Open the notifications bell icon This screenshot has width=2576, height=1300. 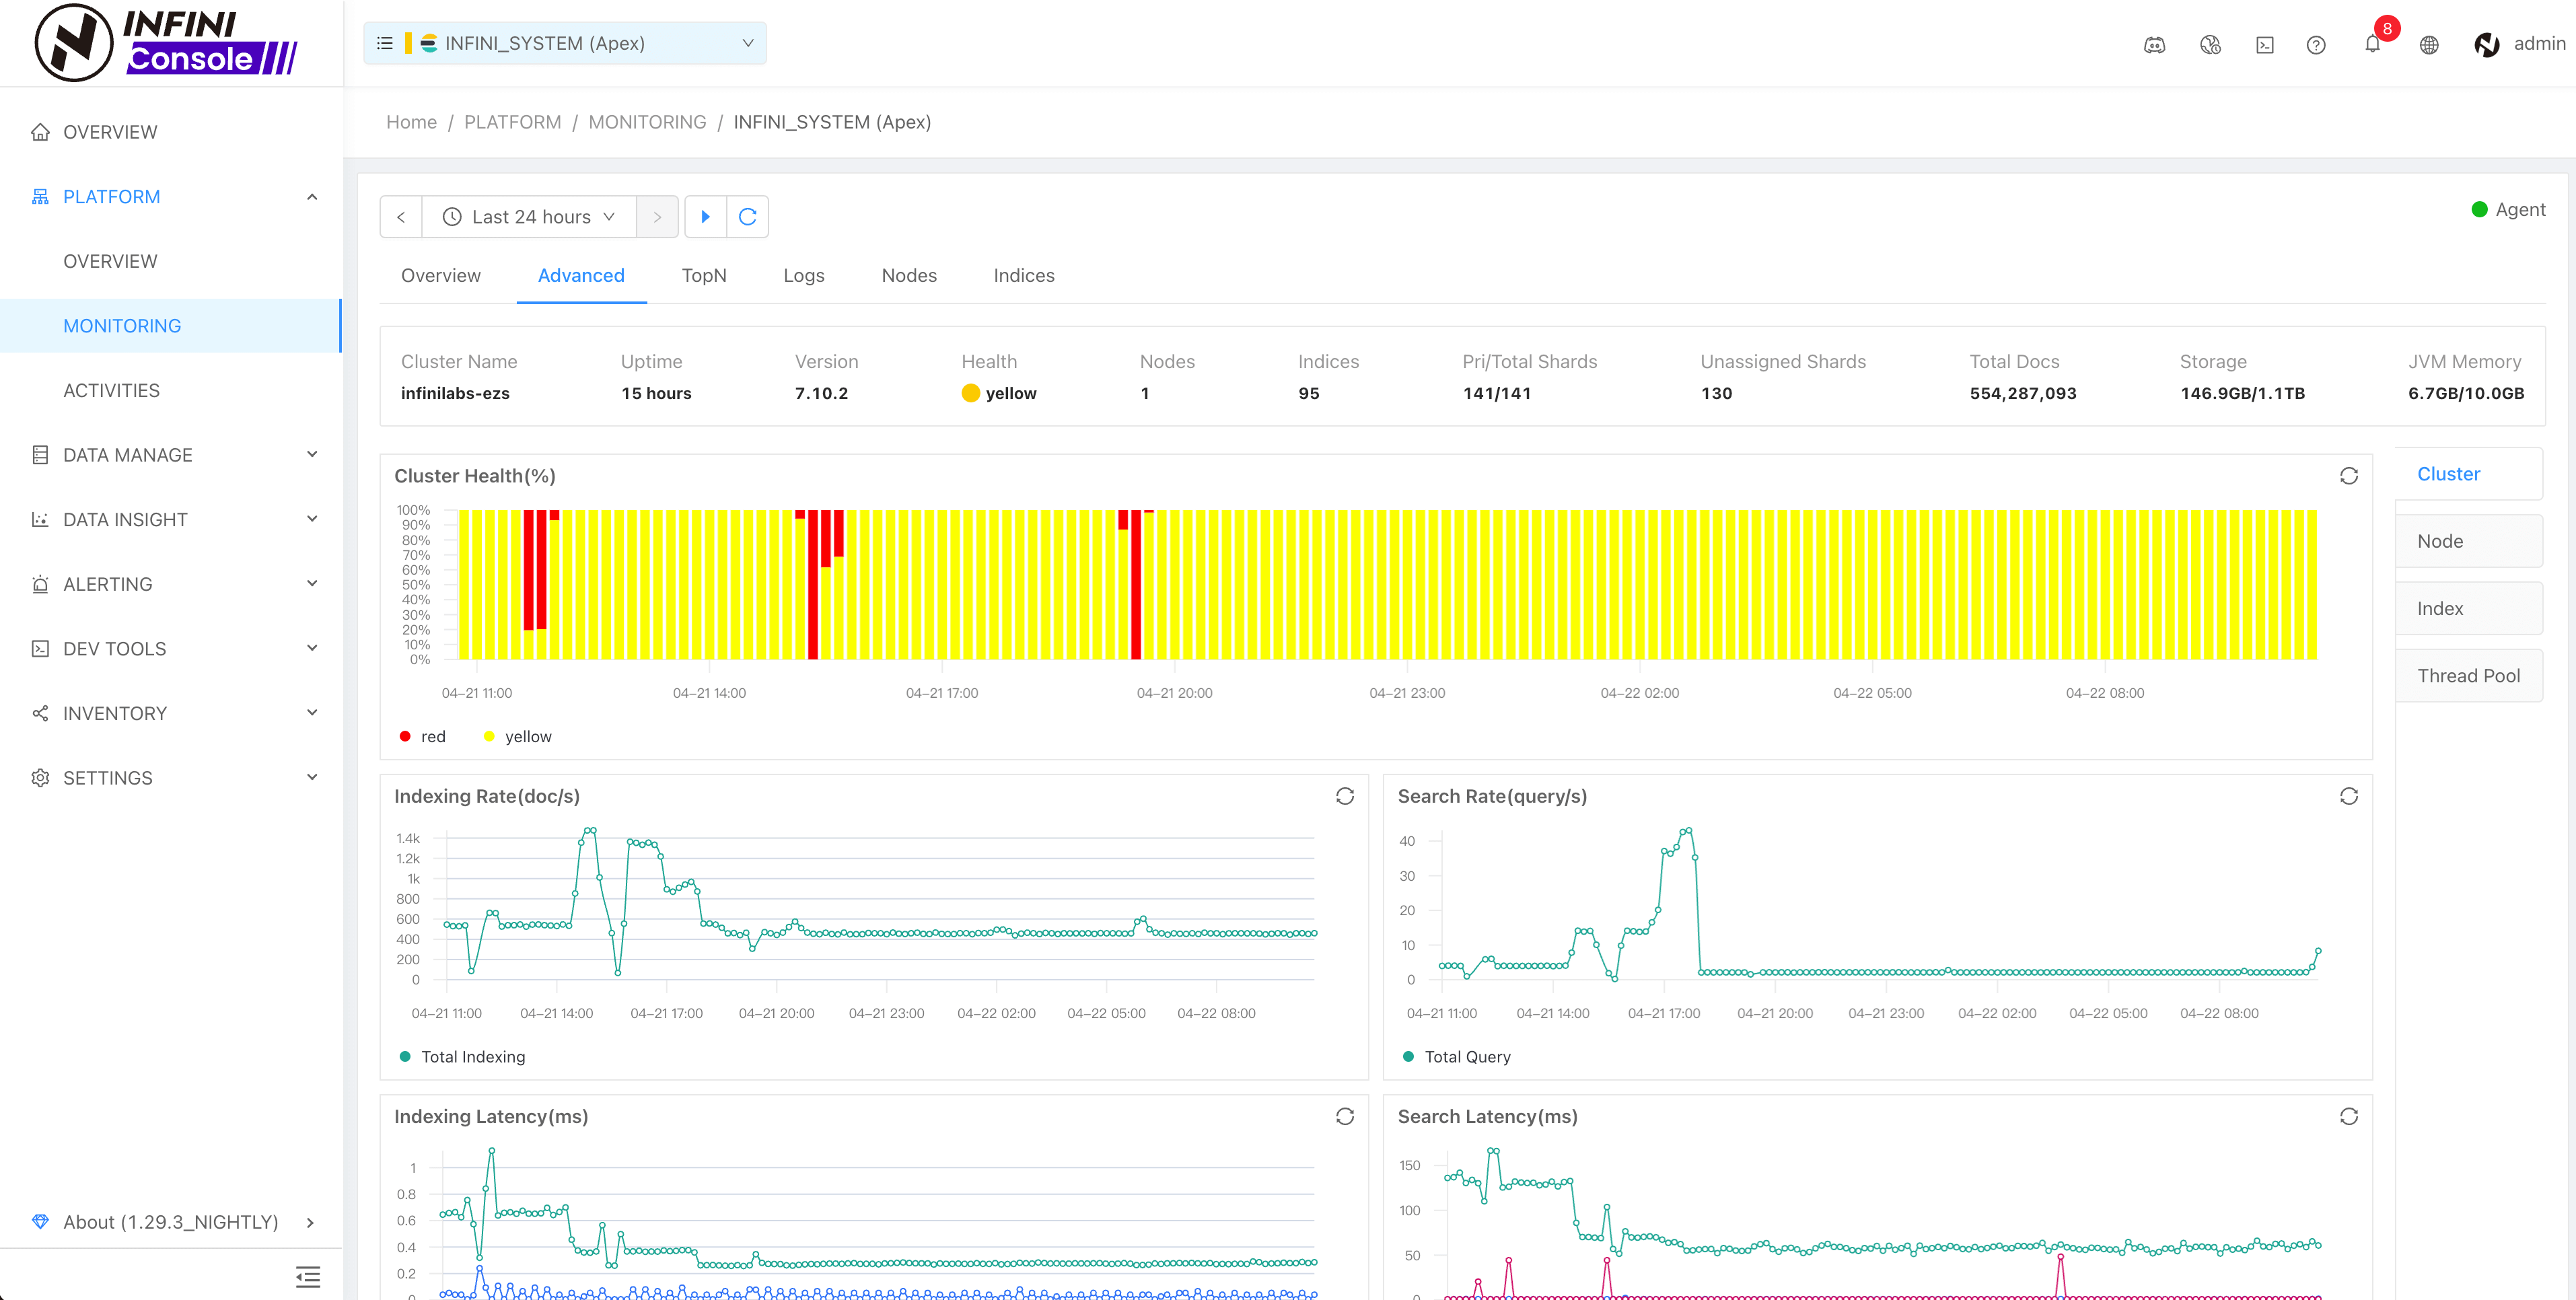2372,44
